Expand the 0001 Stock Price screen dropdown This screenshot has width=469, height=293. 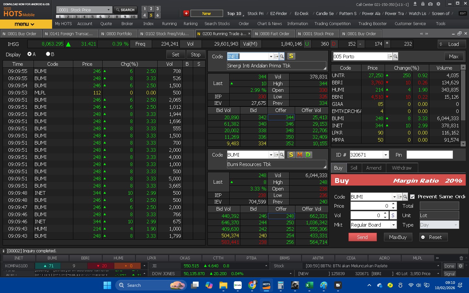click(x=108, y=10)
